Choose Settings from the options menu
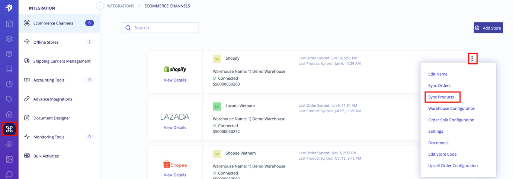This screenshot has width=513, height=179. 436,131
